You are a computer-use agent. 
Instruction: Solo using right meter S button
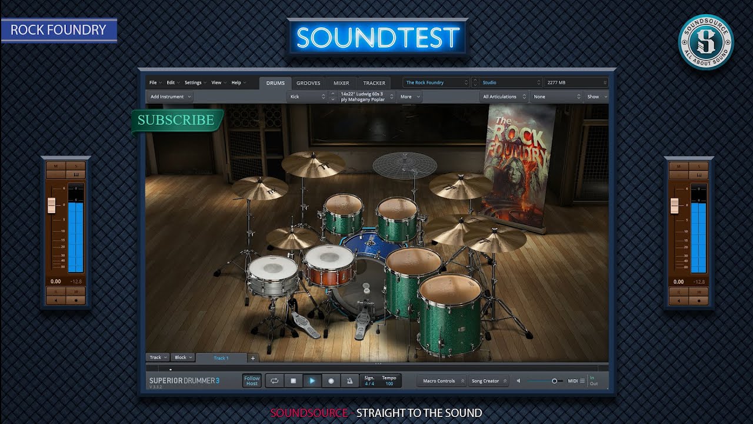pyautogui.click(x=699, y=166)
